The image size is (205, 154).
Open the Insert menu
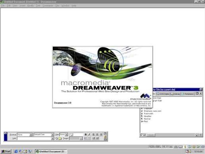22,6
